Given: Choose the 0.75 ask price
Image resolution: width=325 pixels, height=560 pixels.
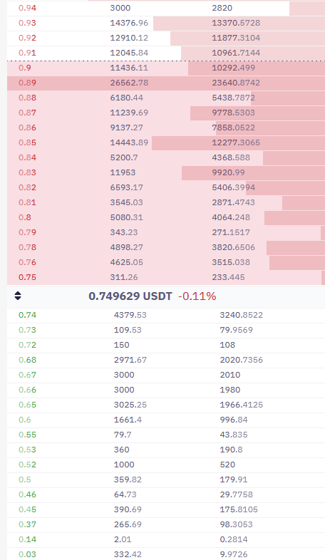Looking at the screenshot, I should [x=28, y=277].
